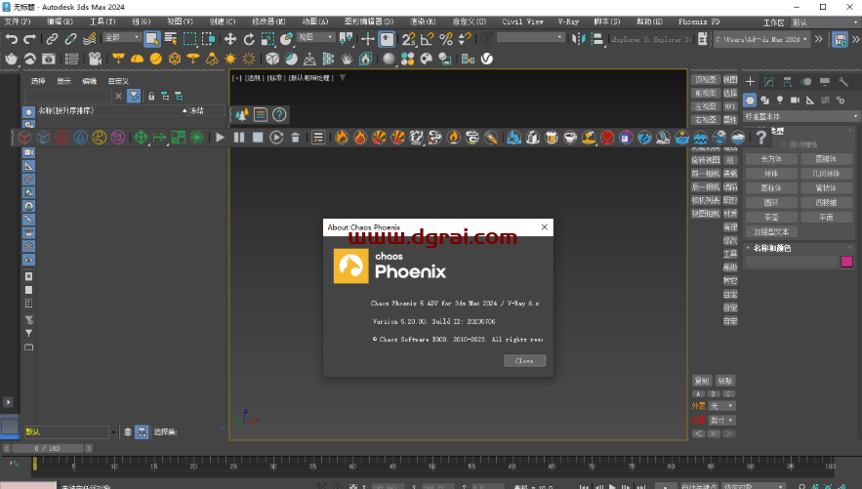862x489 pixels.
Task: Click the pink object color swatch
Action: [x=846, y=262]
